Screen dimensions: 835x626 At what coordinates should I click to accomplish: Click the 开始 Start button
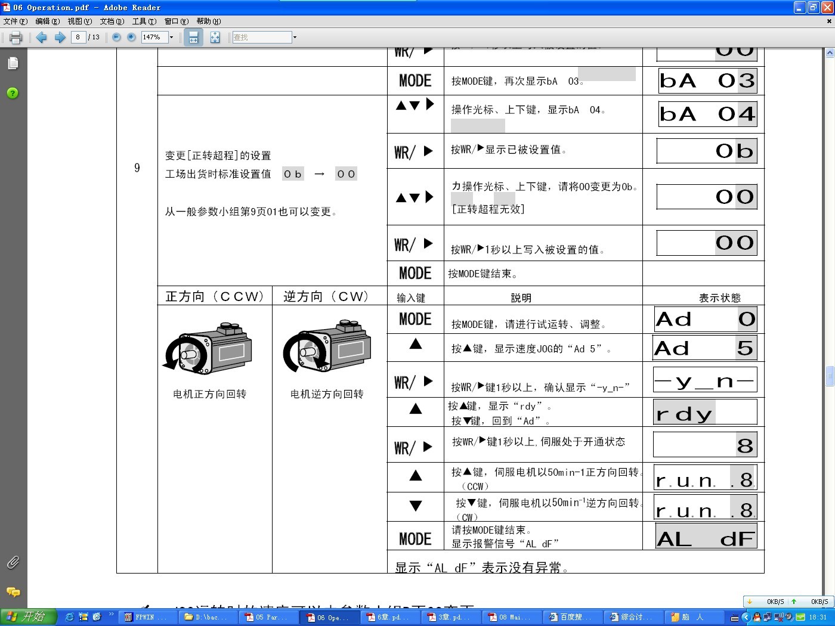(29, 617)
